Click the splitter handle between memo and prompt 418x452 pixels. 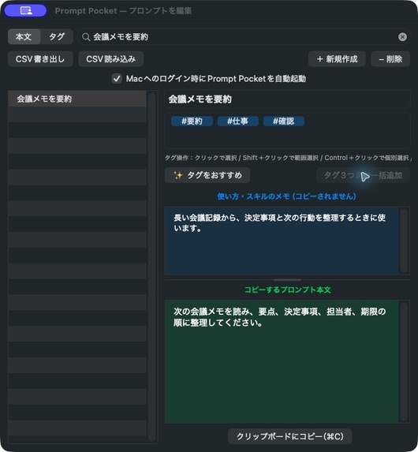(287, 279)
